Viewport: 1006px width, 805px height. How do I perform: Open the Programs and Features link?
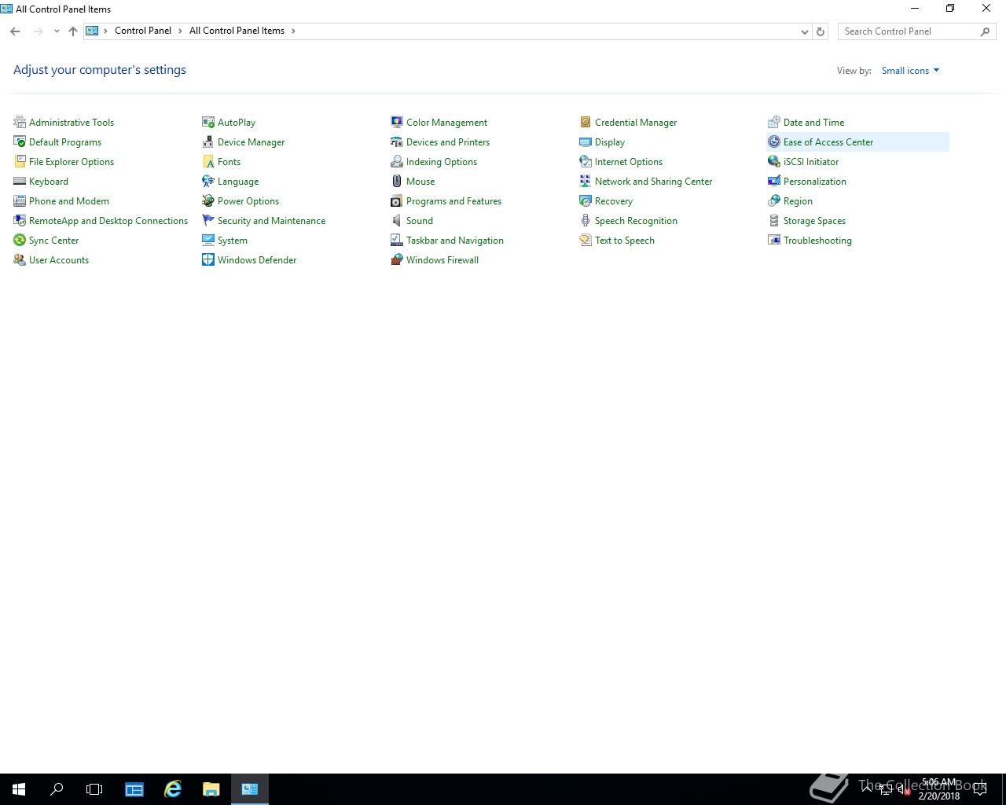[x=453, y=200]
